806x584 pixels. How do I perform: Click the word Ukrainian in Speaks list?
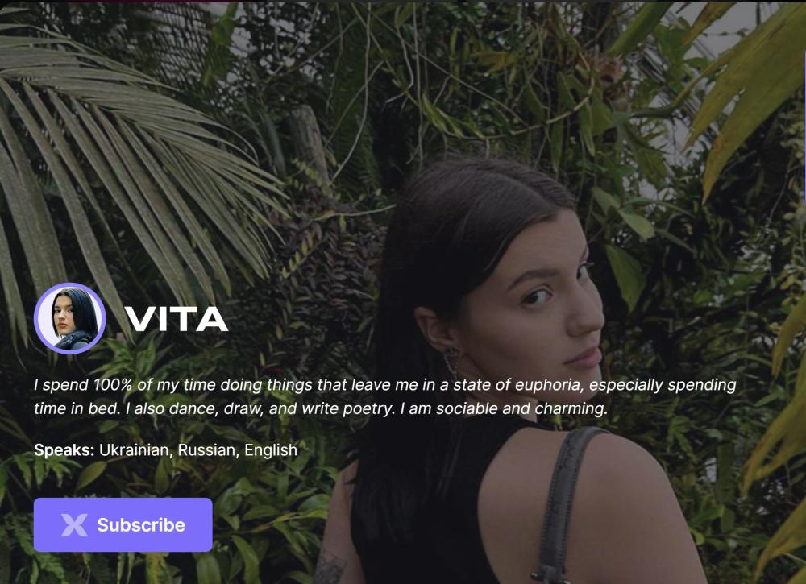tap(134, 450)
